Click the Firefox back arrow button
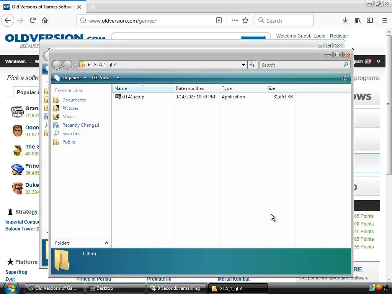The width and height of the screenshot is (392, 294). [x=8, y=21]
